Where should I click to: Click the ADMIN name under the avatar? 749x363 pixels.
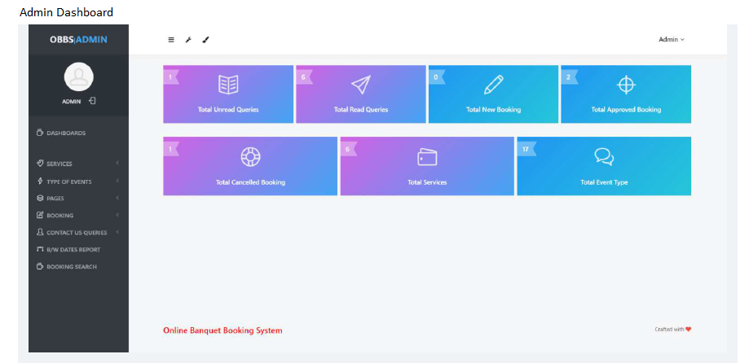click(71, 101)
